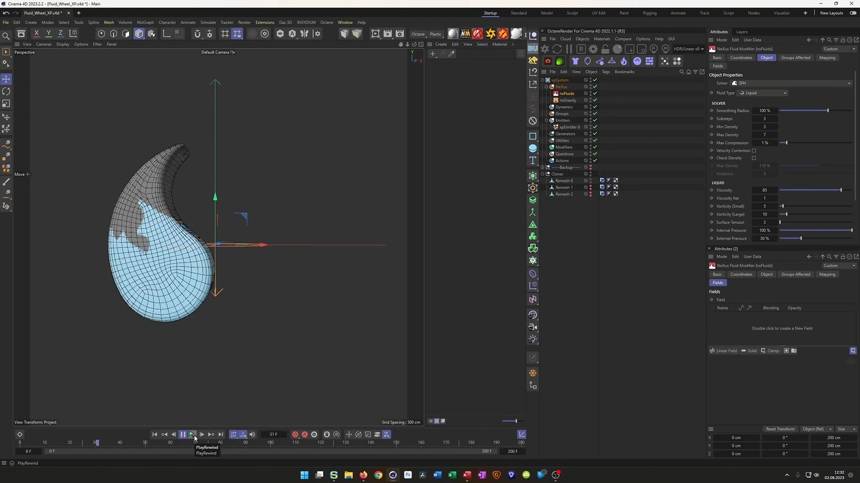The image size is (860, 483).
Task: Select the Text spline tool
Action: [533, 160]
